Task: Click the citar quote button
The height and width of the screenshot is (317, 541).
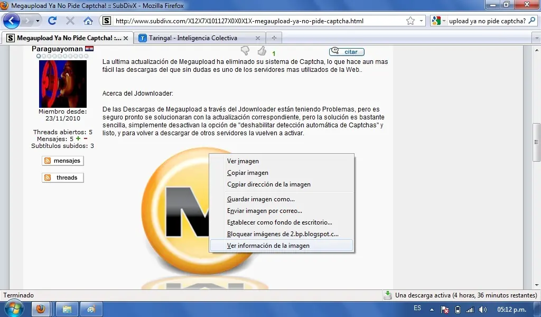Action: [x=347, y=52]
